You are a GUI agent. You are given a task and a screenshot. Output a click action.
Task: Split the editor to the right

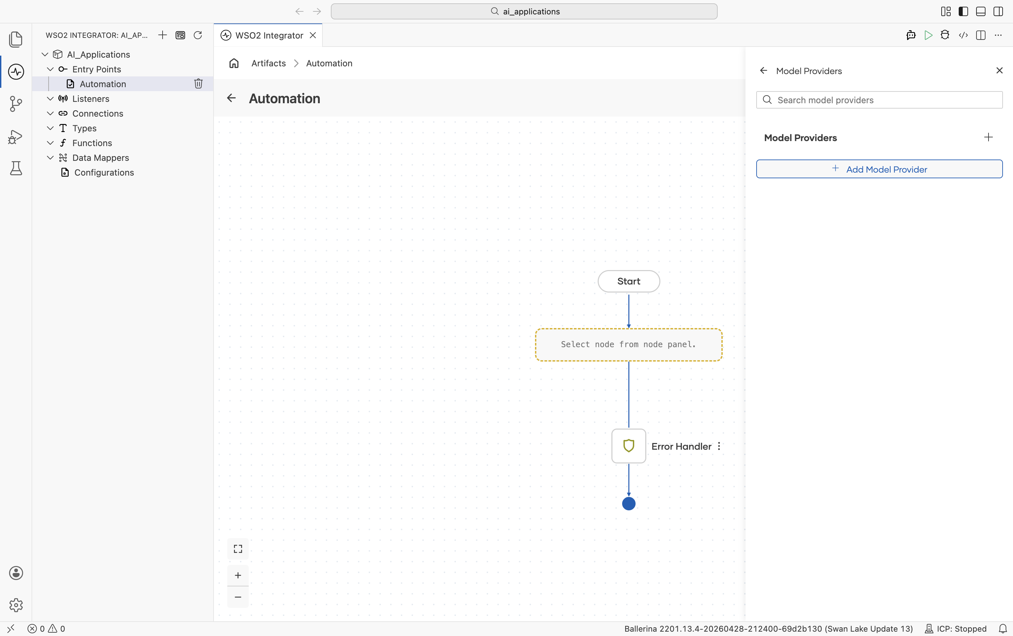coord(980,35)
